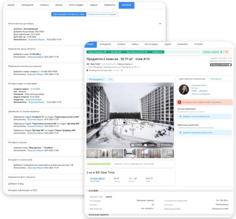
Task: Collapse the Изменения цены объекта header
Action: [22, 49]
